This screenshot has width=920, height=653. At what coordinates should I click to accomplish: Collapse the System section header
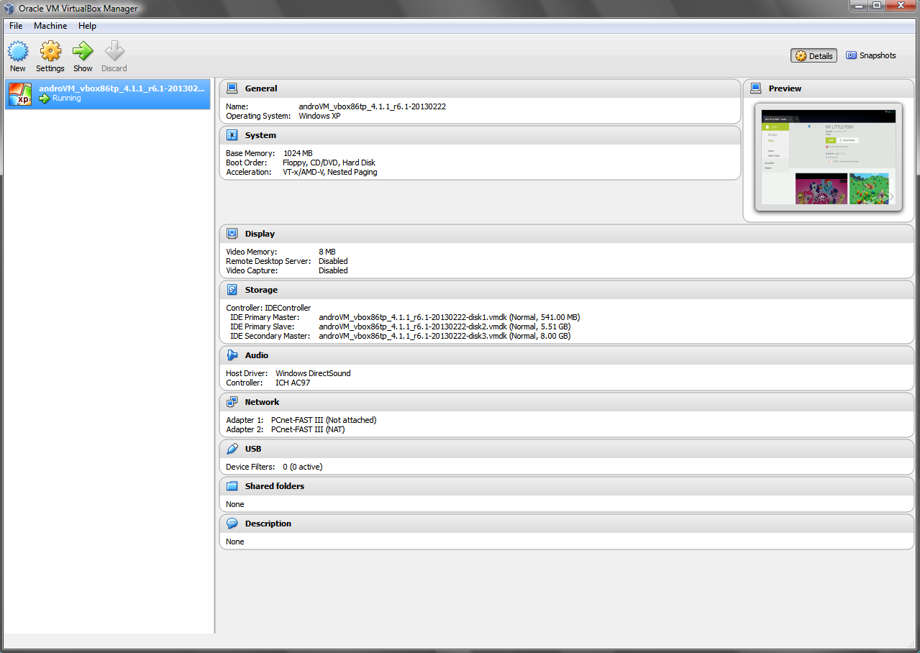coord(480,135)
